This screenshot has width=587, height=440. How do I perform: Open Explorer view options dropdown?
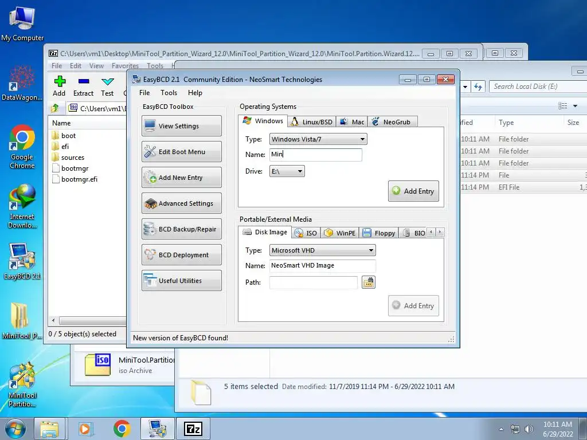tap(575, 106)
